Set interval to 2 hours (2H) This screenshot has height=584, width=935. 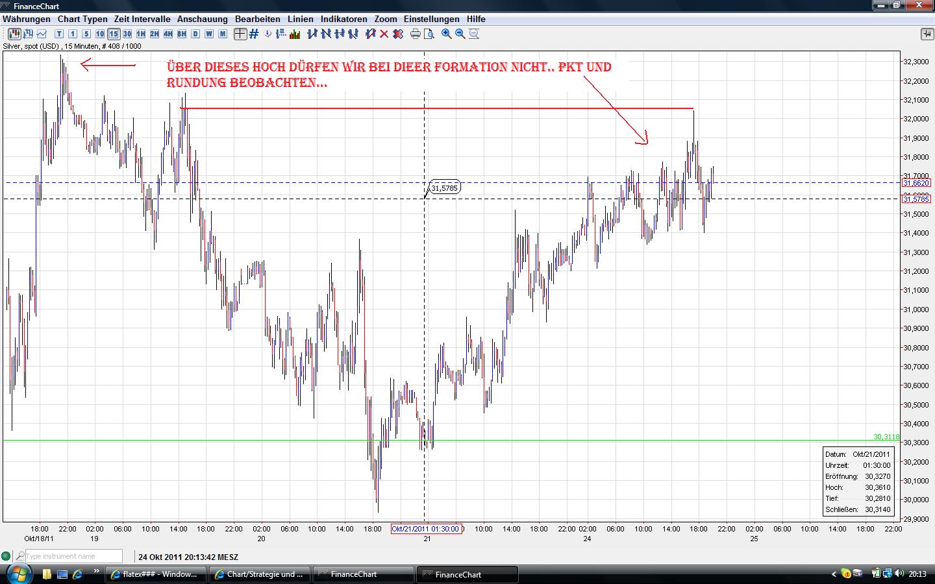coord(155,34)
